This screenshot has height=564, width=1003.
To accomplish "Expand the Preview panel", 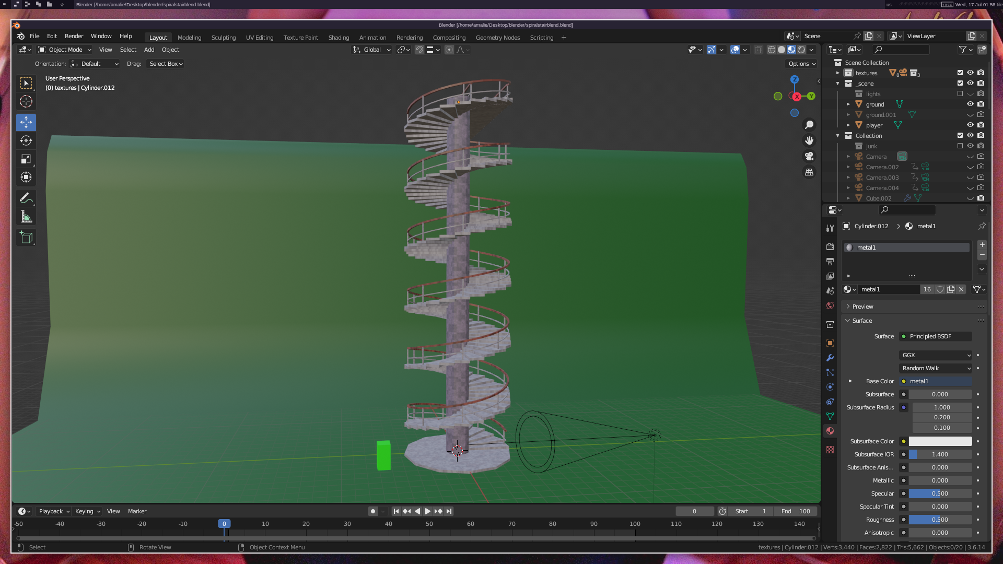I will pyautogui.click(x=862, y=307).
